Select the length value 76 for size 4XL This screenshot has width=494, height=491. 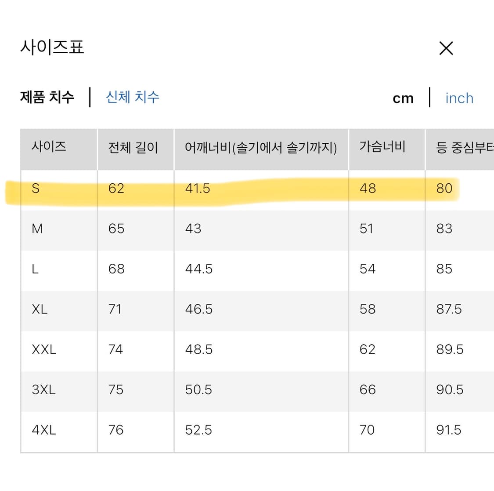115,430
